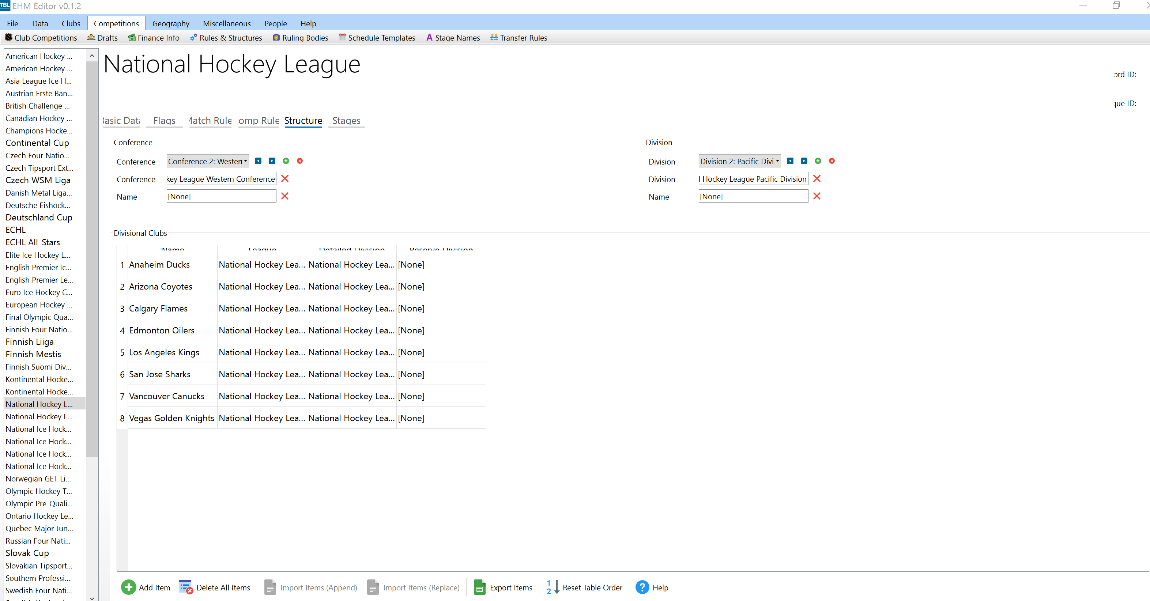1150x601 pixels.
Task: Select Vegas Golden Knights row
Action: (301, 418)
